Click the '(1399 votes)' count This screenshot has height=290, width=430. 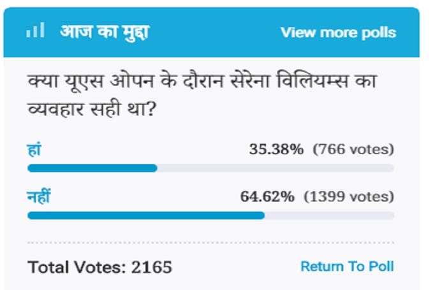(x=348, y=197)
